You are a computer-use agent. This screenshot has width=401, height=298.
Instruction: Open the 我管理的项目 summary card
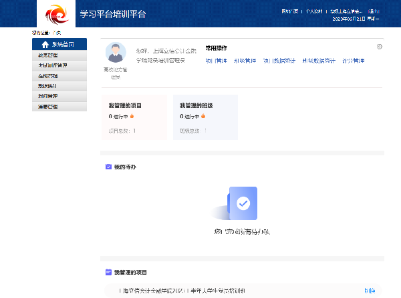pyautogui.click(x=134, y=117)
